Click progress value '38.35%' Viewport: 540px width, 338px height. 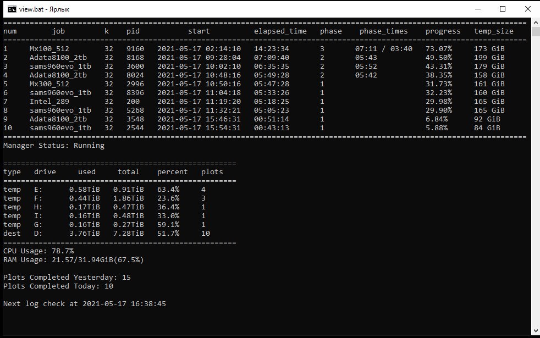pyautogui.click(x=438, y=75)
